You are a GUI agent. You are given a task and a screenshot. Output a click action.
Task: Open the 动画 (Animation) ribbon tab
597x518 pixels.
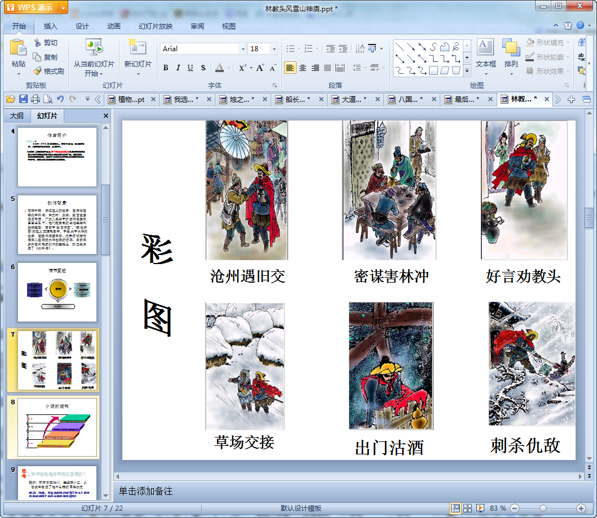pyautogui.click(x=113, y=26)
